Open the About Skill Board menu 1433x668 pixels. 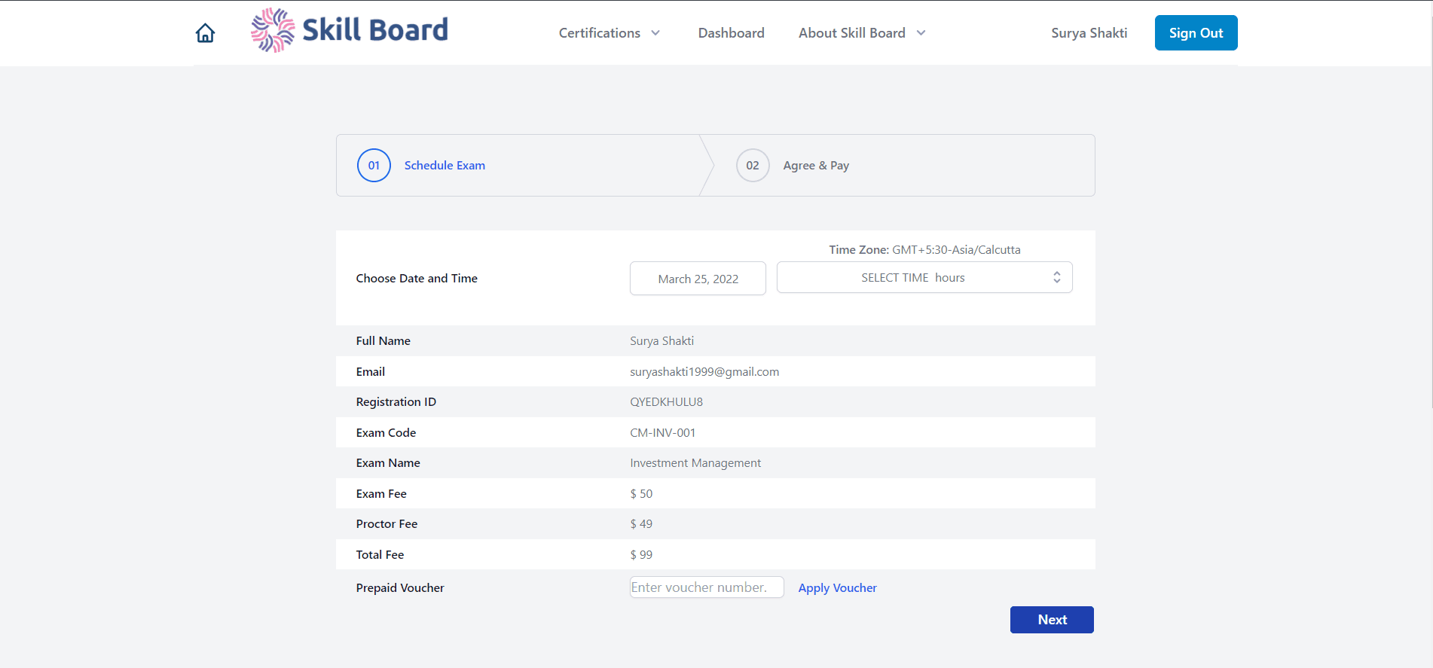(x=852, y=33)
